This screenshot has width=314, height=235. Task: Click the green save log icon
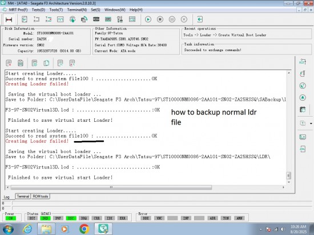[21, 63]
